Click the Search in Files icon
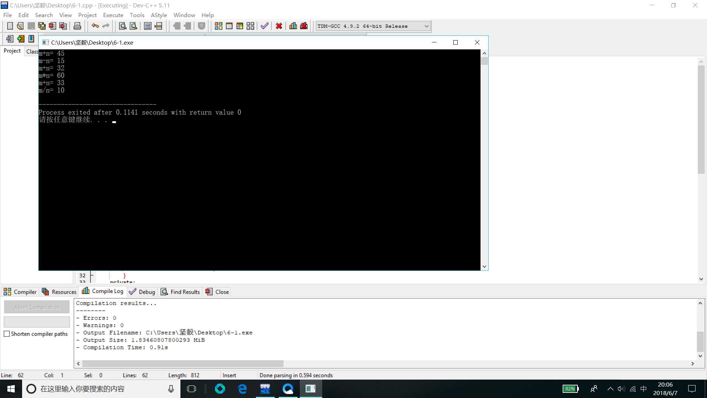707x398 pixels. click(134, 26)
